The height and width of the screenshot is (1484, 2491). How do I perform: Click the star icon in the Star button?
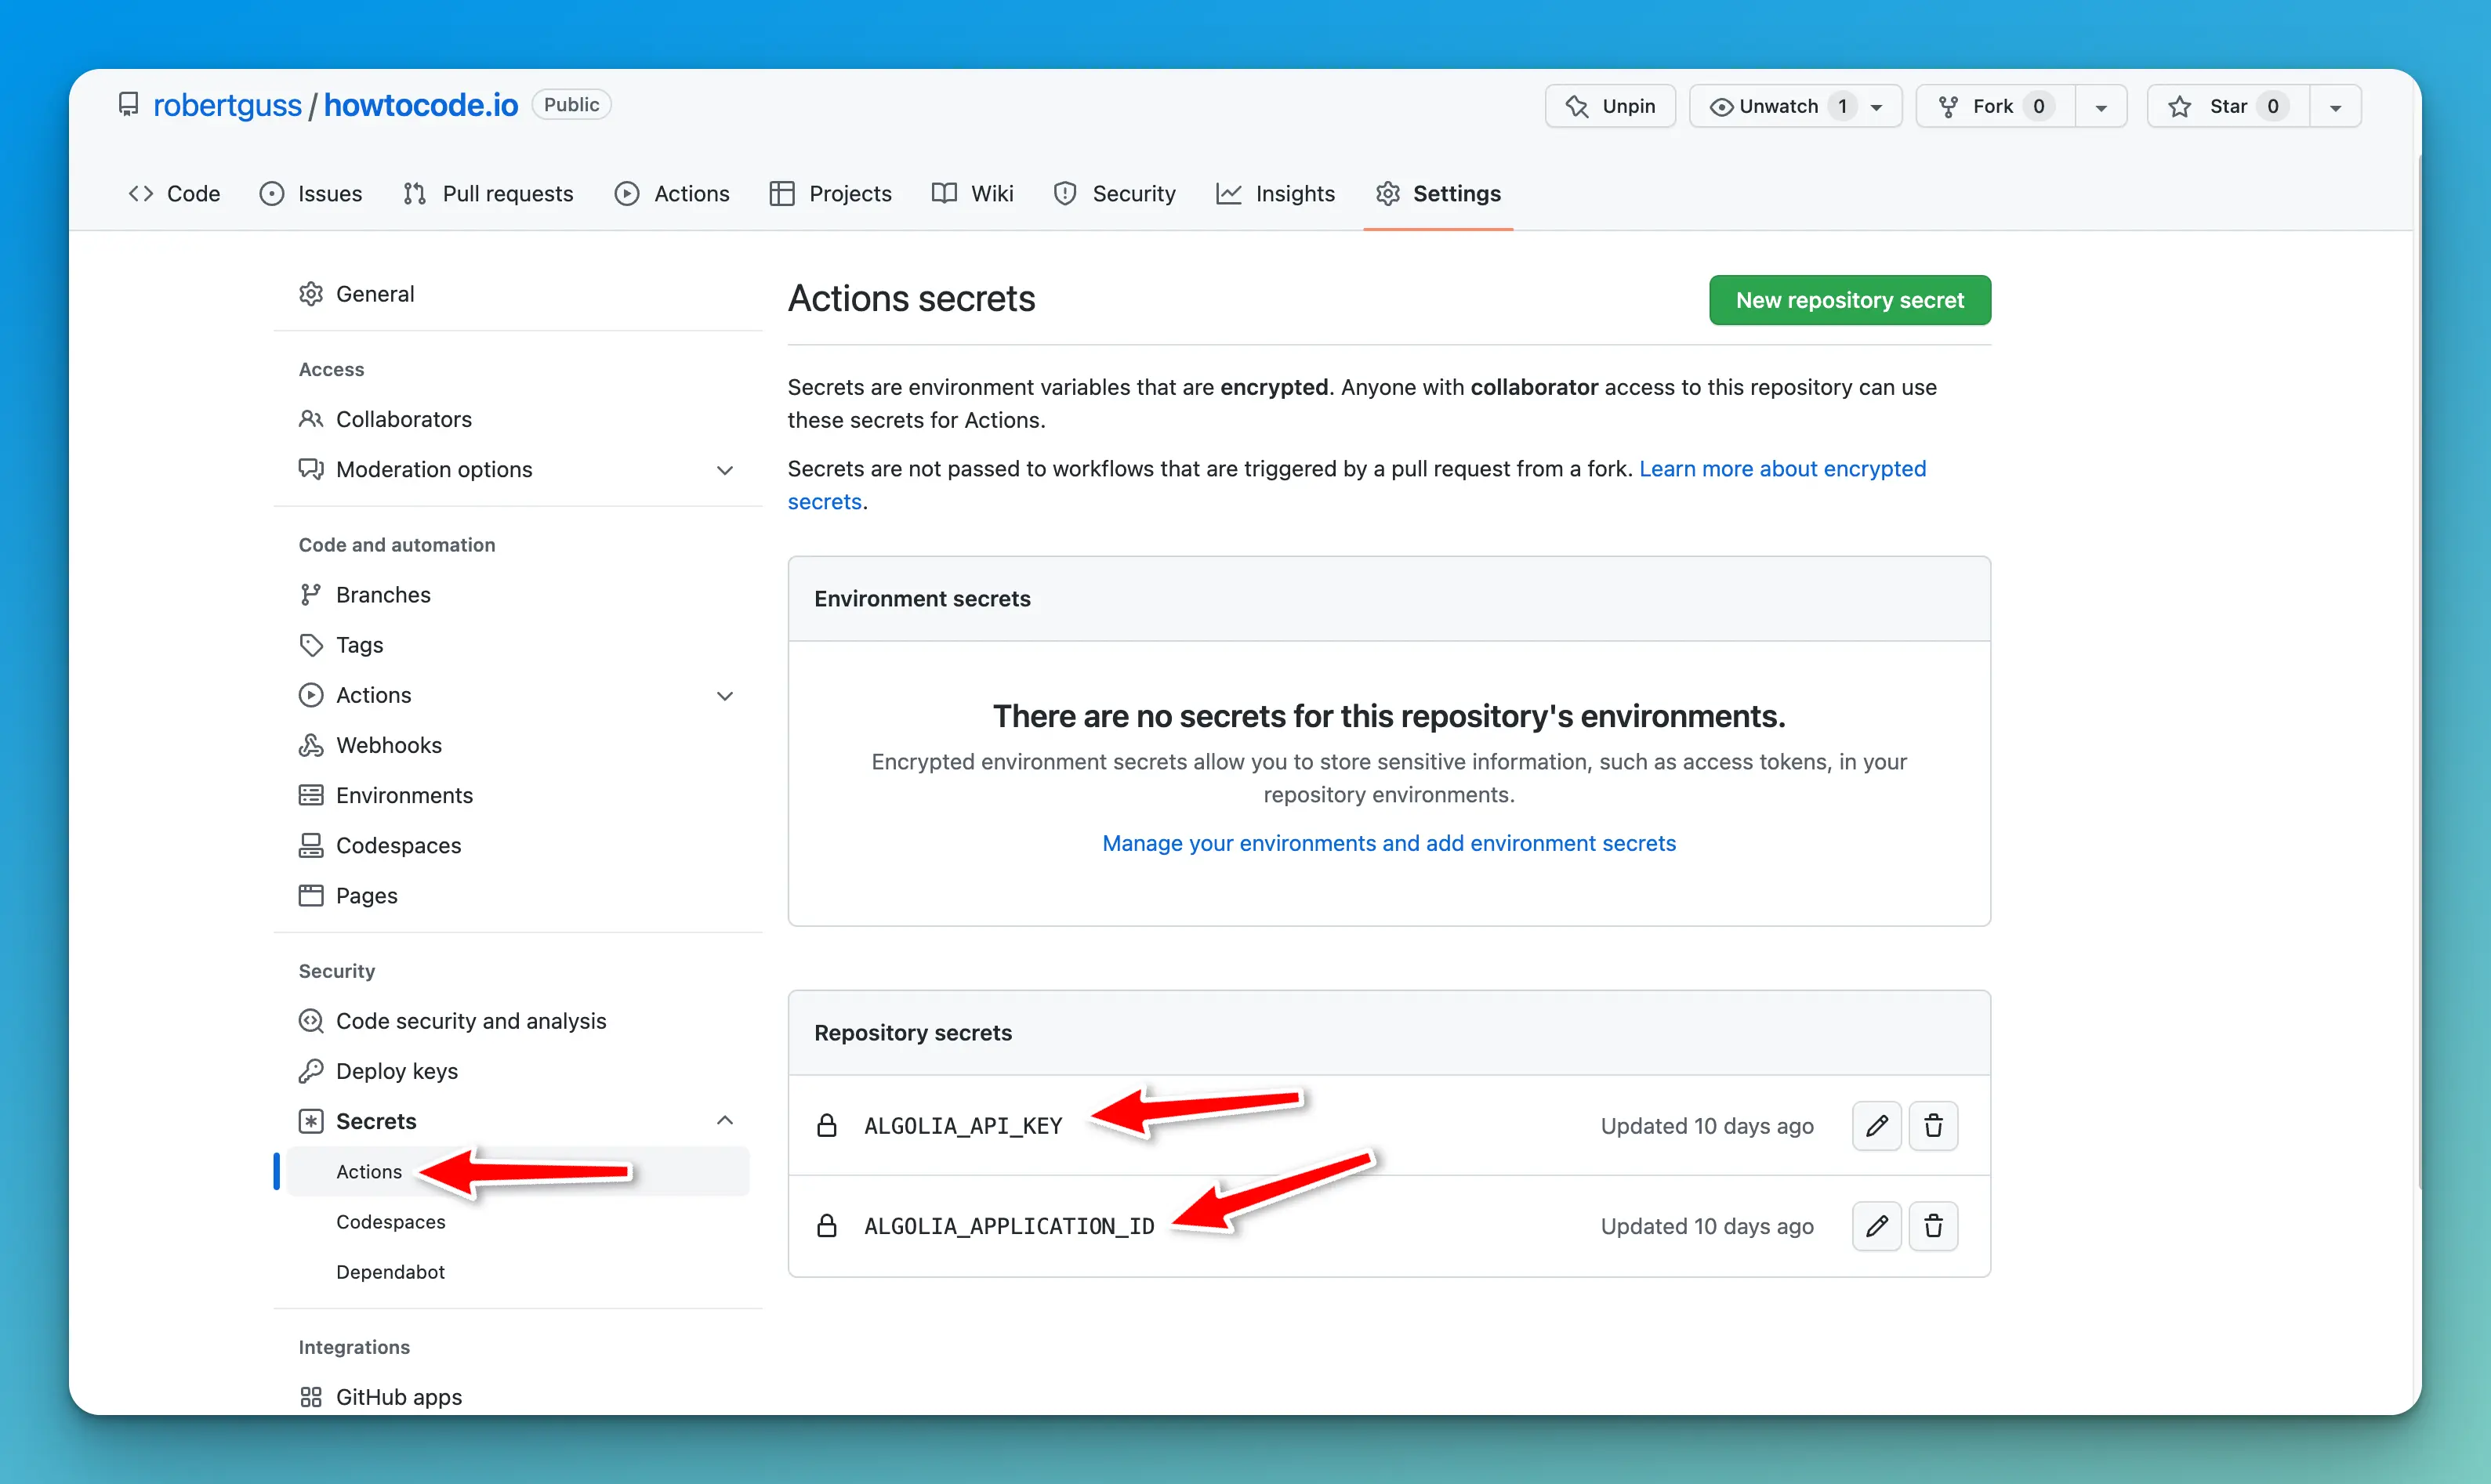(x=2180, y=106)
